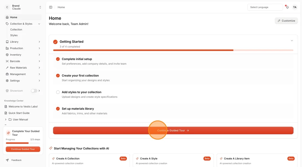Click the Collection & Styles tag icon
Image resolution: width=302 pixels, height=167 pixels.
(7, 24)
